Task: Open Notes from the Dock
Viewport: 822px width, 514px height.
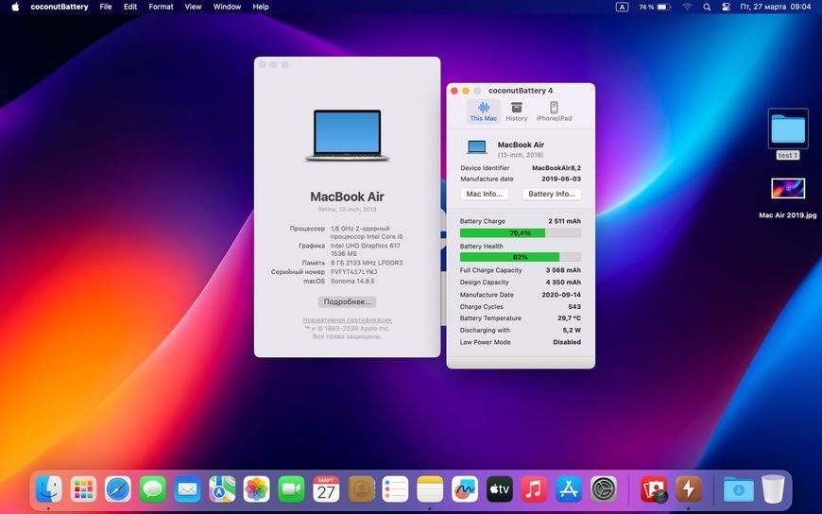Action: pyautogui.click(x=430, y=489)
